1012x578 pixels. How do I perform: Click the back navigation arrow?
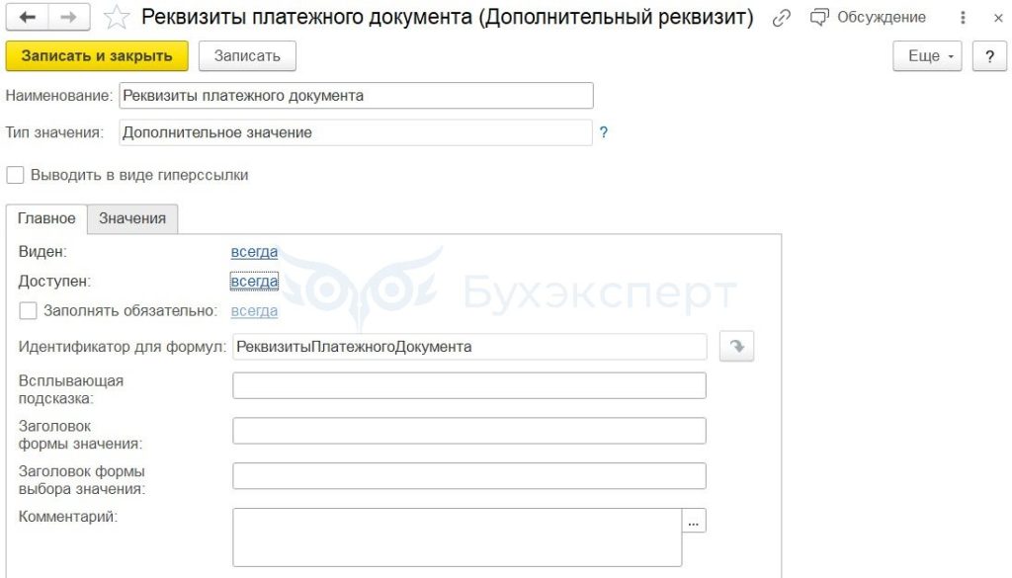point(28,17)
